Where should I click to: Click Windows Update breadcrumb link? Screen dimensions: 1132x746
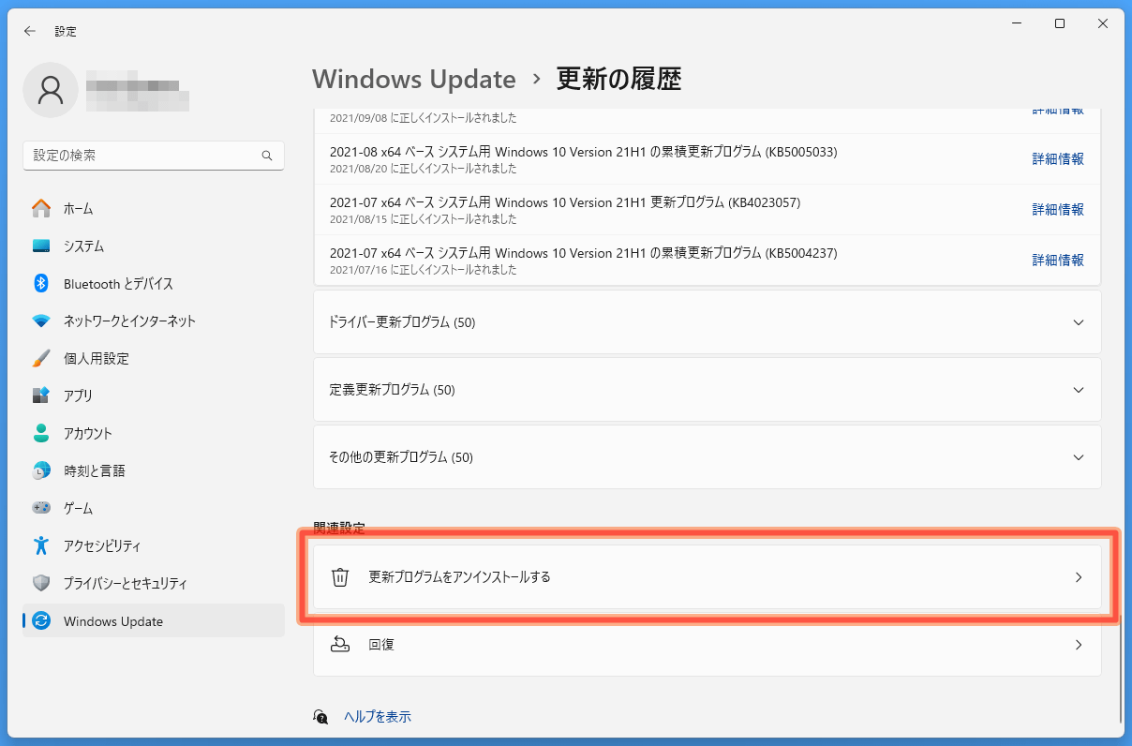pos(414,79)
